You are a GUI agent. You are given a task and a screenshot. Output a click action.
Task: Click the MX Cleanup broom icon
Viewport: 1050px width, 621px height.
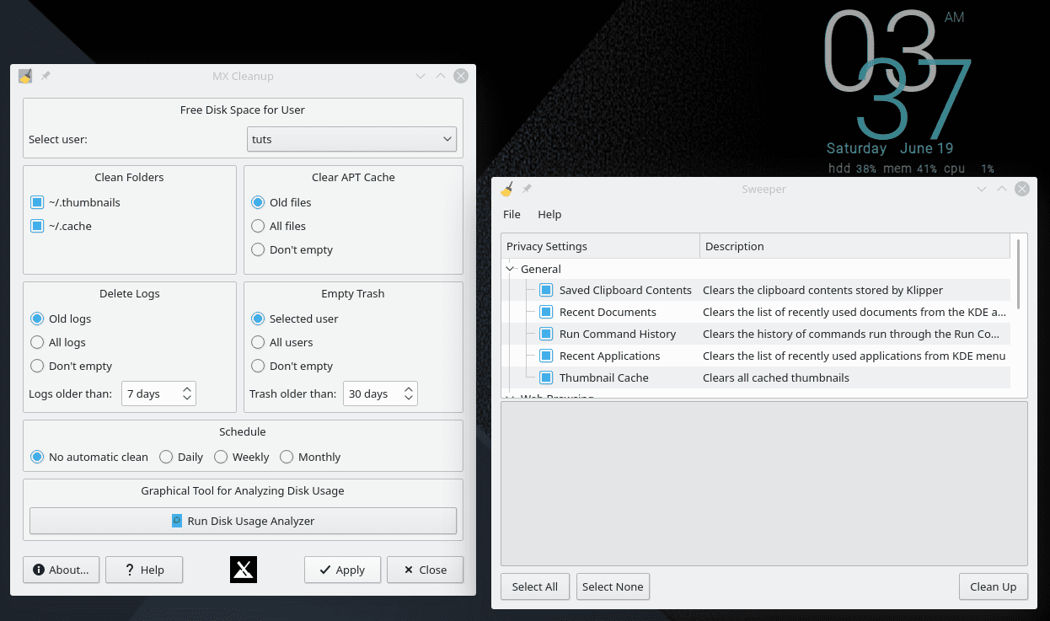[x=24, y=75]
